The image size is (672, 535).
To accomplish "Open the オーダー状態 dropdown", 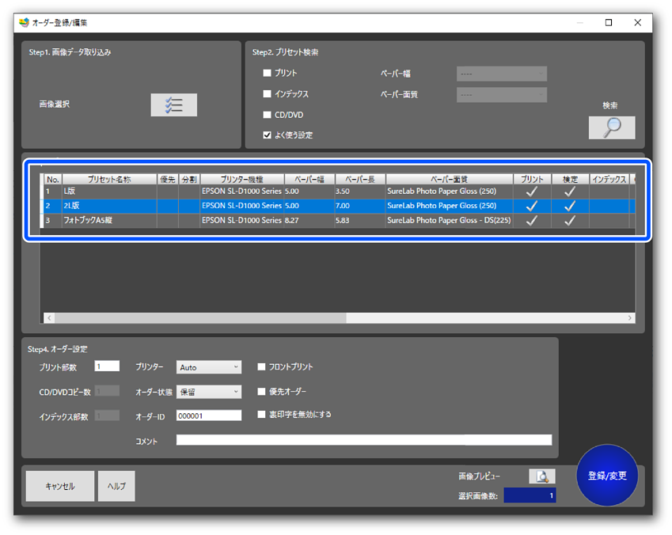I will click(209, 391).
